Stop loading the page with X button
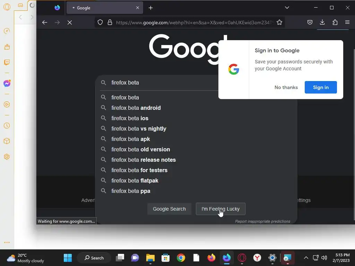The width and height of the screenshot is (355, 266). [70, 23]
